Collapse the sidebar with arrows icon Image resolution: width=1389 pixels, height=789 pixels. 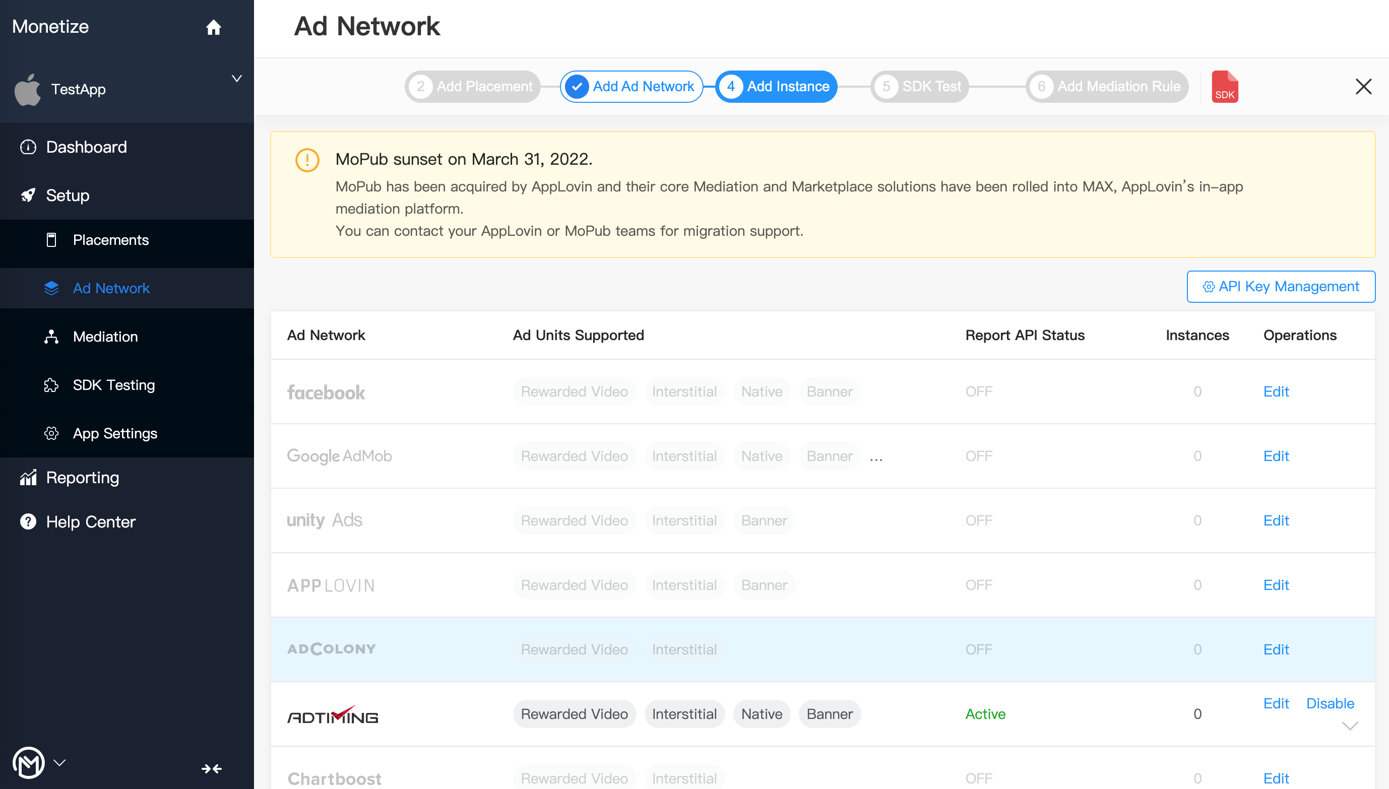pyautogui.click(x=211, y=768)
